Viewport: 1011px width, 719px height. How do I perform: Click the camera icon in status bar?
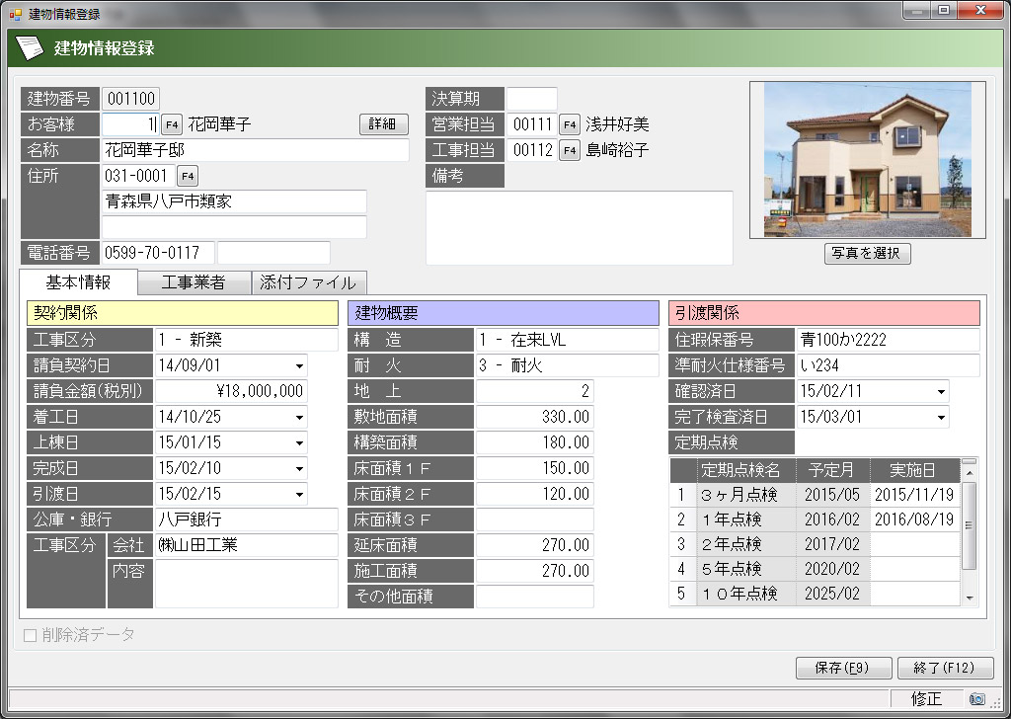coord(976,698)
